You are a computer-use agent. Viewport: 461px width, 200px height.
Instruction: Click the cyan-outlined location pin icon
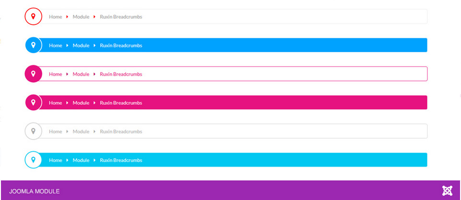click(33, 160)
